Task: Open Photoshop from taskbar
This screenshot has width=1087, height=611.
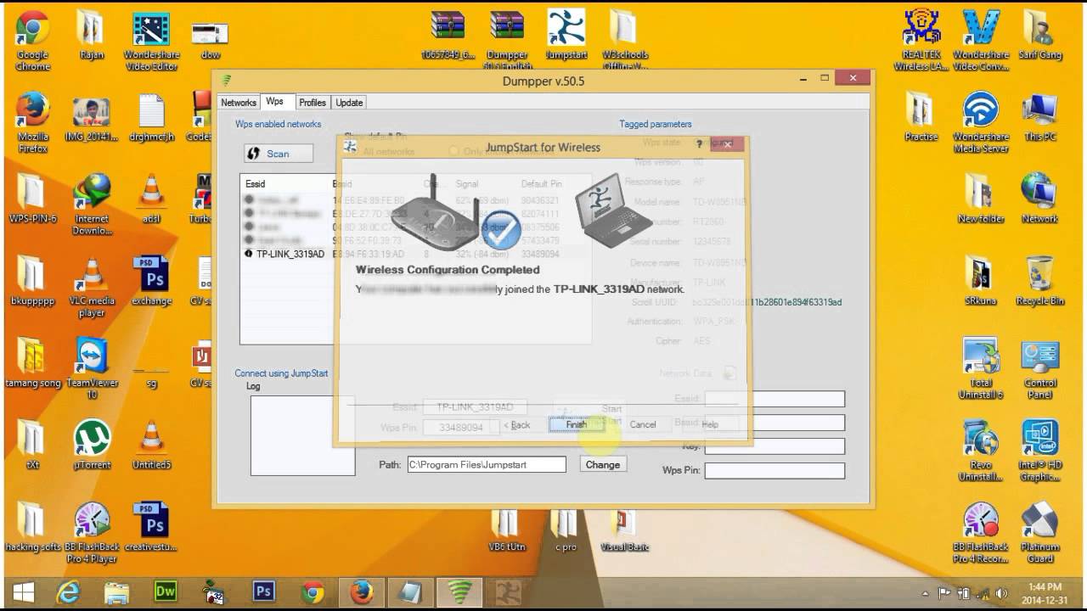Action: (263, 592)
